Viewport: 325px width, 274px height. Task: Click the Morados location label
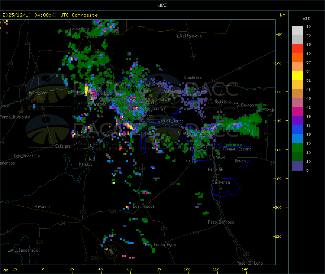tap(42, 207)
